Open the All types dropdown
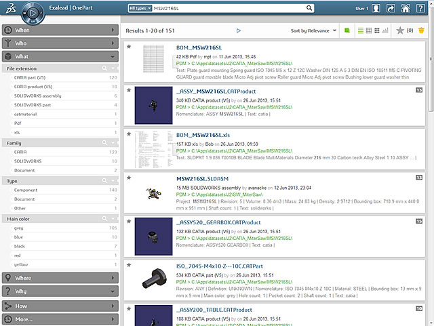 (140, 8)
